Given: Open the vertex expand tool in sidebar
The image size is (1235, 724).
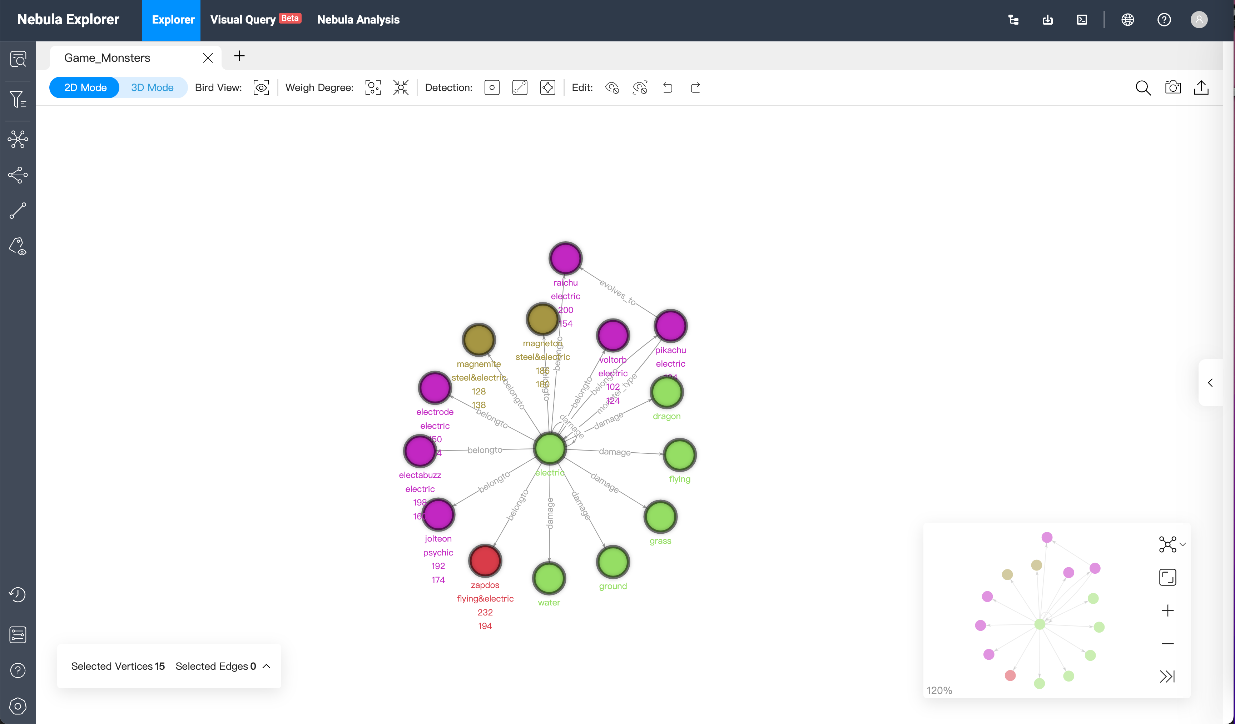Looking at the screenshot, I should point(18,140).
